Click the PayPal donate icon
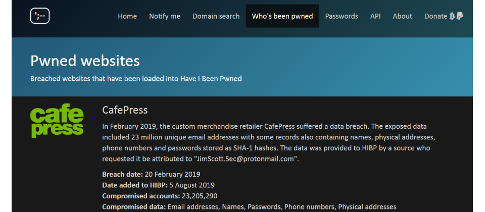This screenshot has height=212, width=485. [460, 16]
